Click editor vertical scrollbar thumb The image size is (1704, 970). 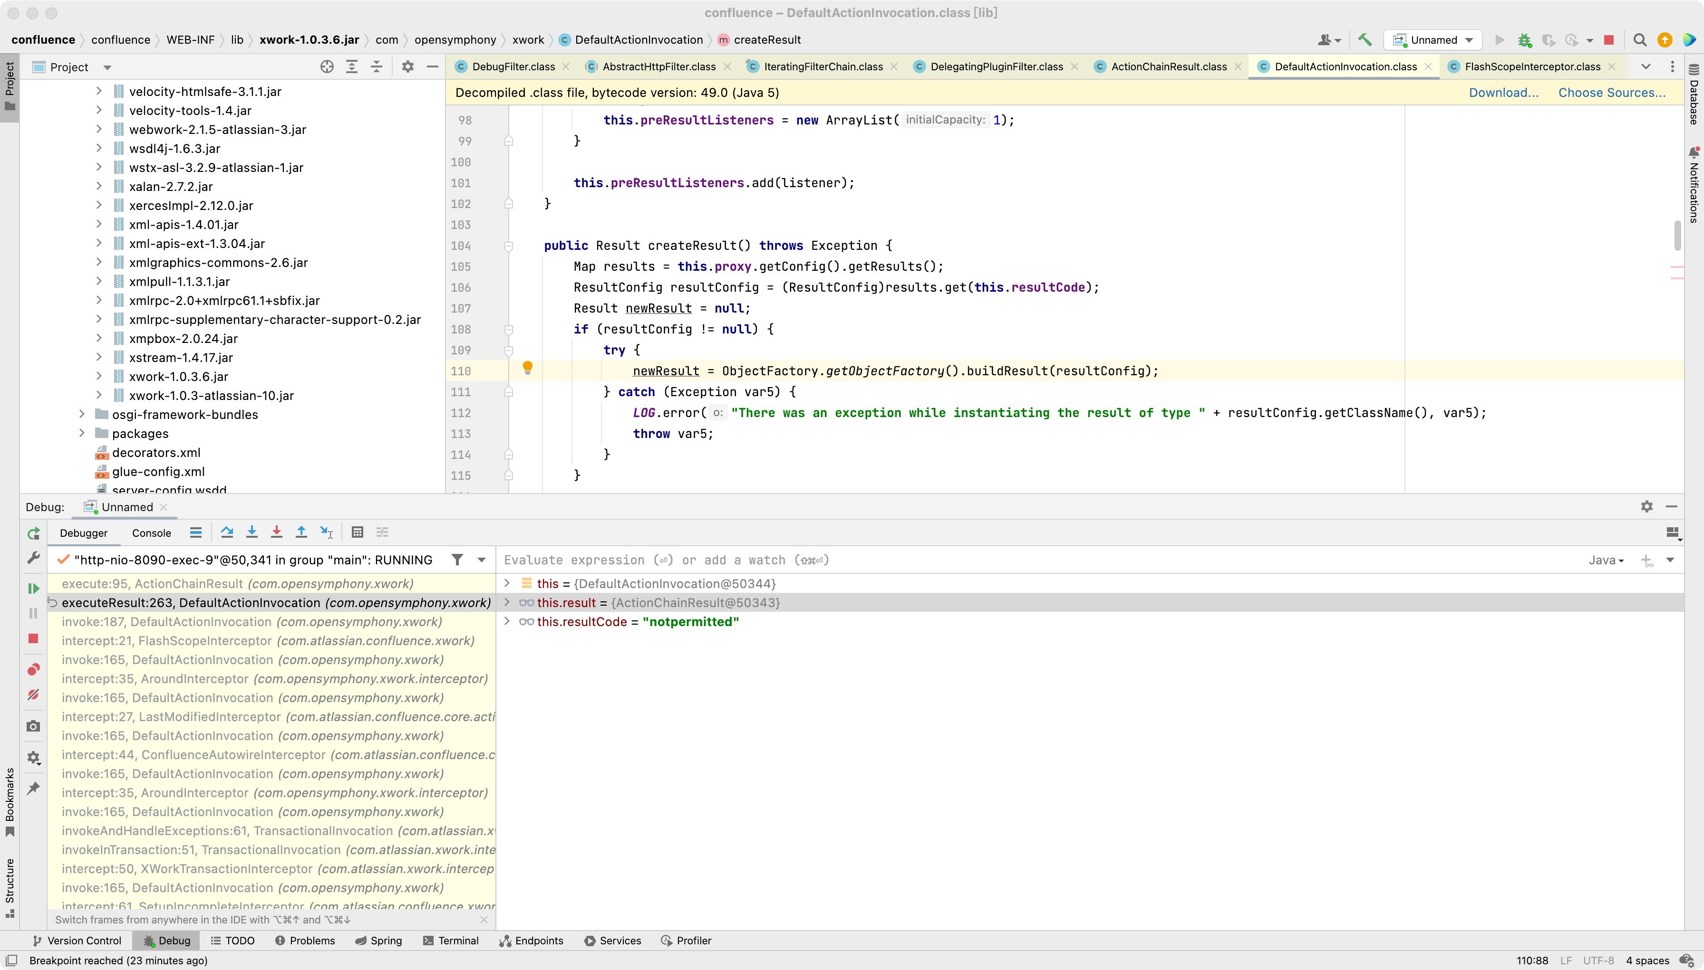(x=1678, y=235)
